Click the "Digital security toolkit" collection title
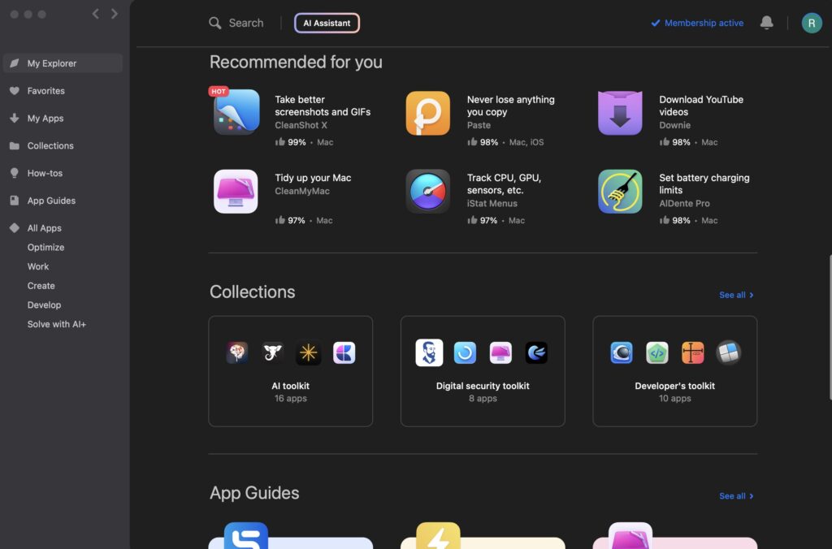 [x=483, y=386]
